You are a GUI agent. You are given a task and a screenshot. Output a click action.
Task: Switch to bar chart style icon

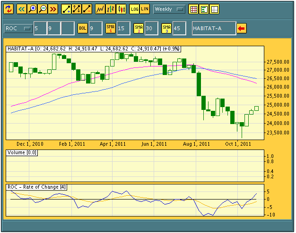111,9
